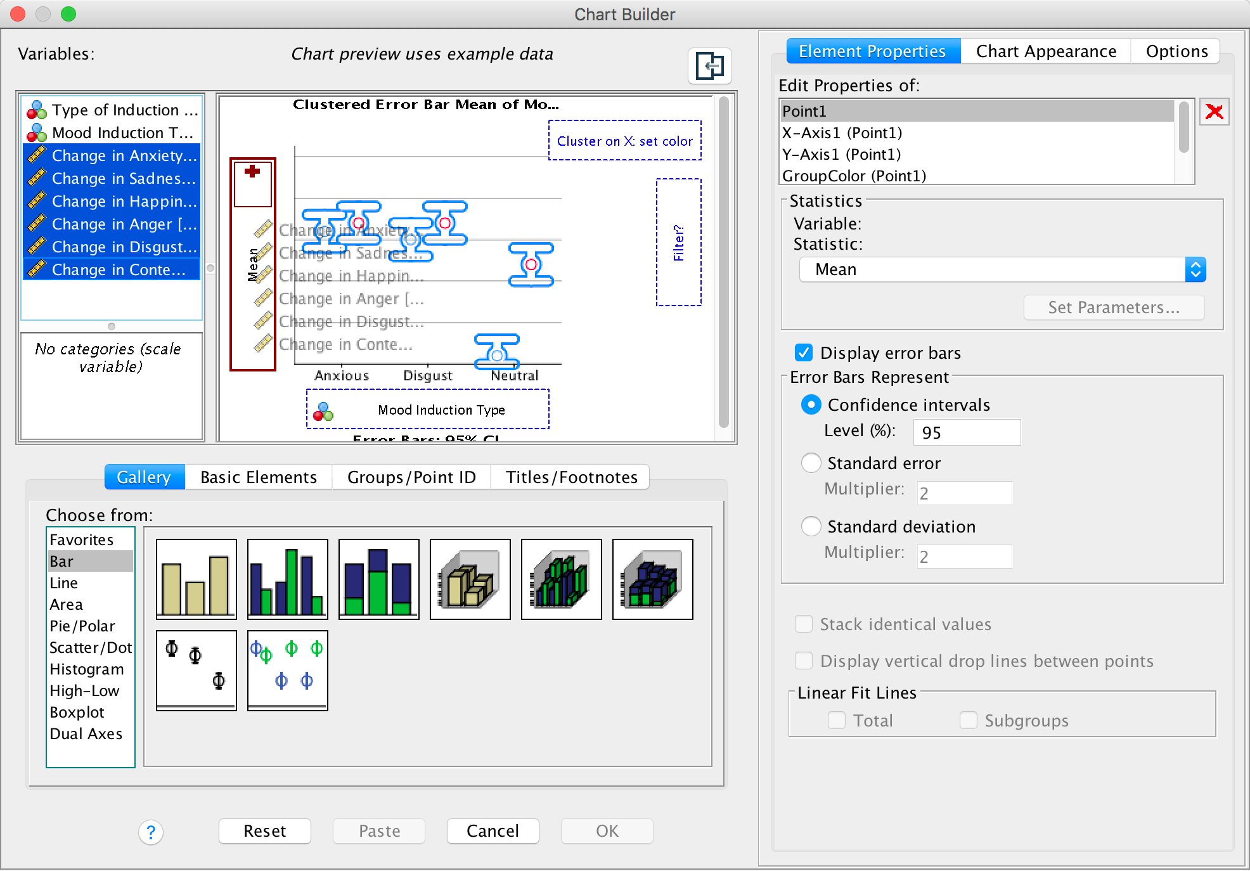
Task: Click the confidence Level (%) field
Action: click(966, 432)
